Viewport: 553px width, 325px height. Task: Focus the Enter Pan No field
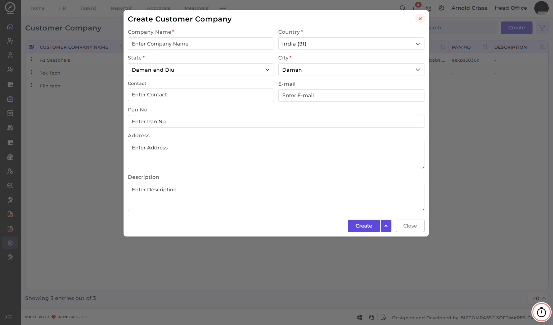click(x=276, y=121)
